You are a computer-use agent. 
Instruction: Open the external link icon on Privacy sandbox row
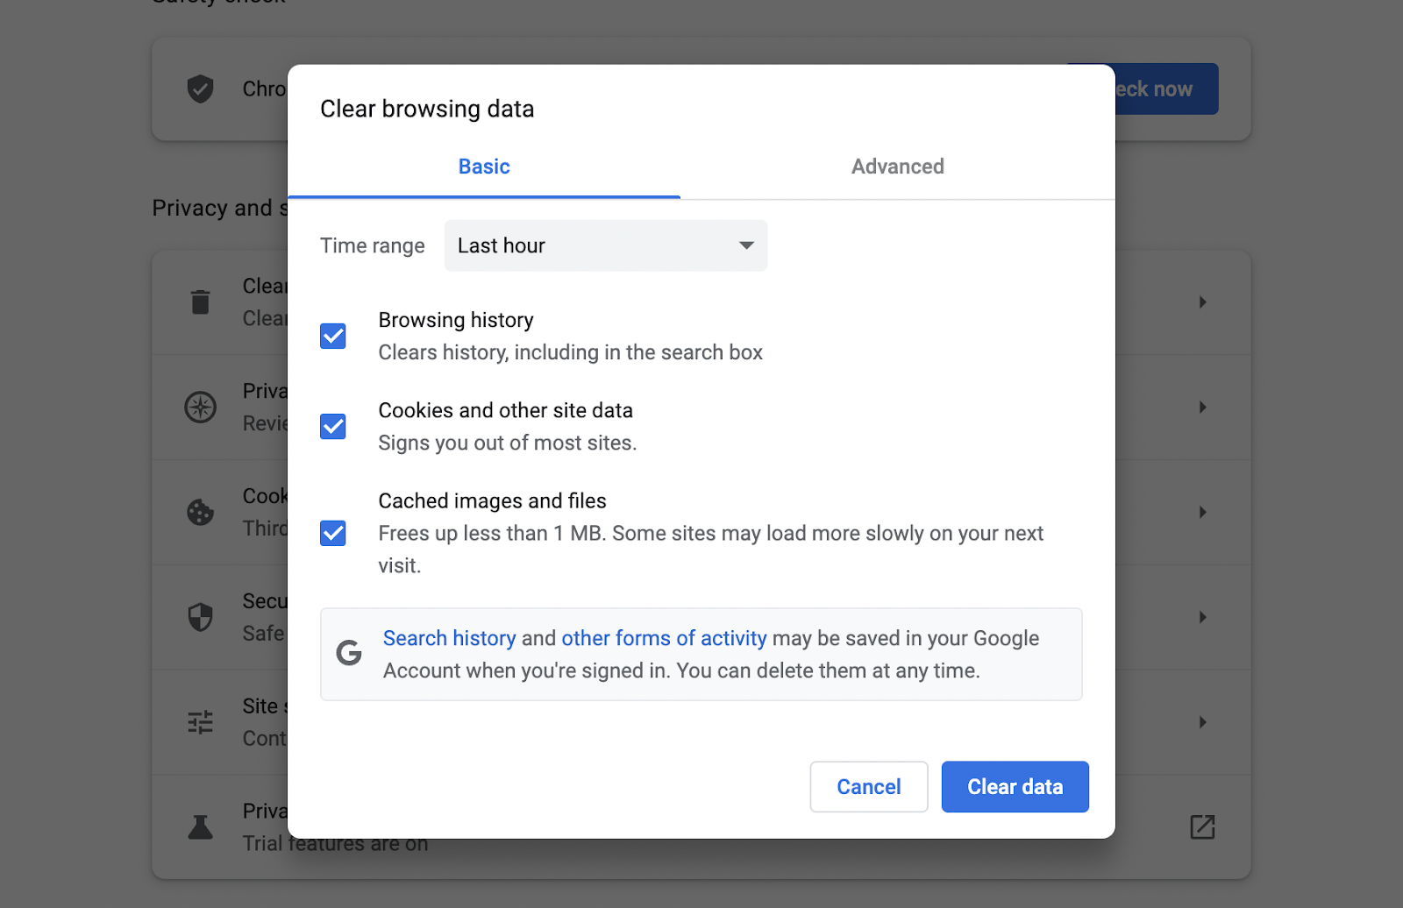point(1202,826)
